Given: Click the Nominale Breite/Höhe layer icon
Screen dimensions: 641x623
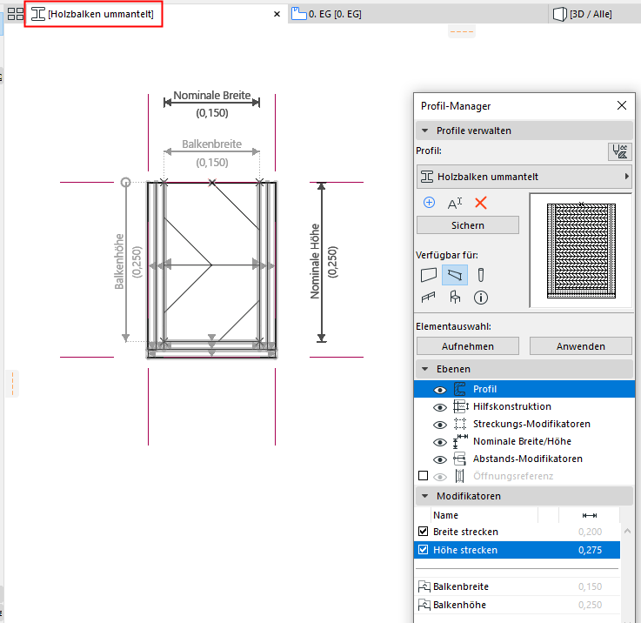Looking at the screenshot, I should coord(460,441).
